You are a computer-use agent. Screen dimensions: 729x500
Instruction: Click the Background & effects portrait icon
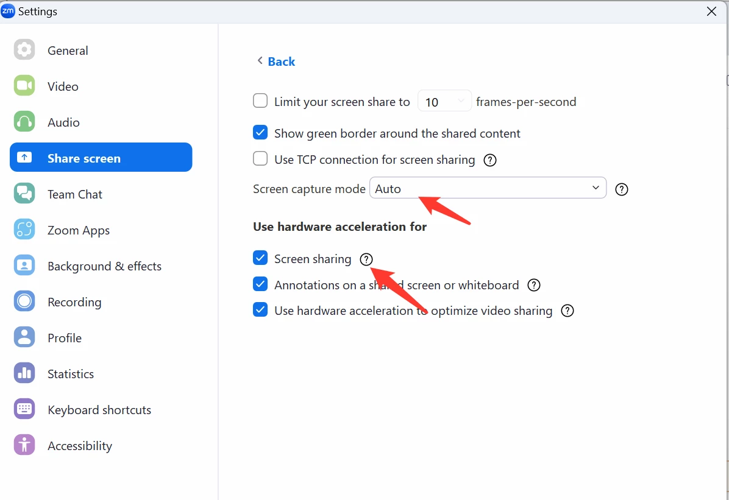click(24, 266)
